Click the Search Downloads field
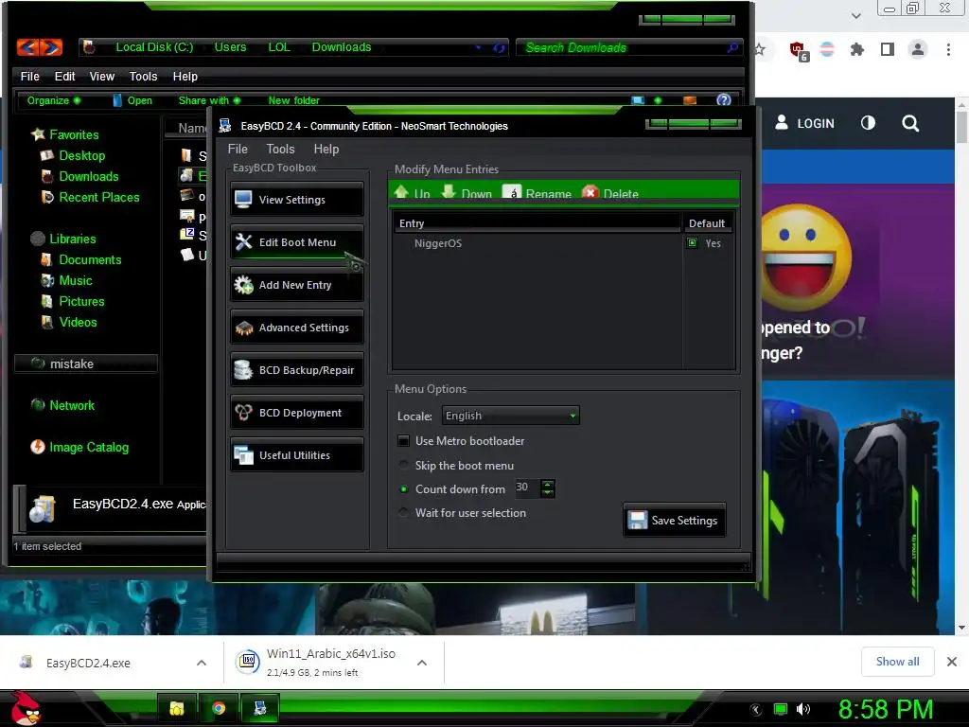This screenshot has height=727, width=969. (627, 47)
